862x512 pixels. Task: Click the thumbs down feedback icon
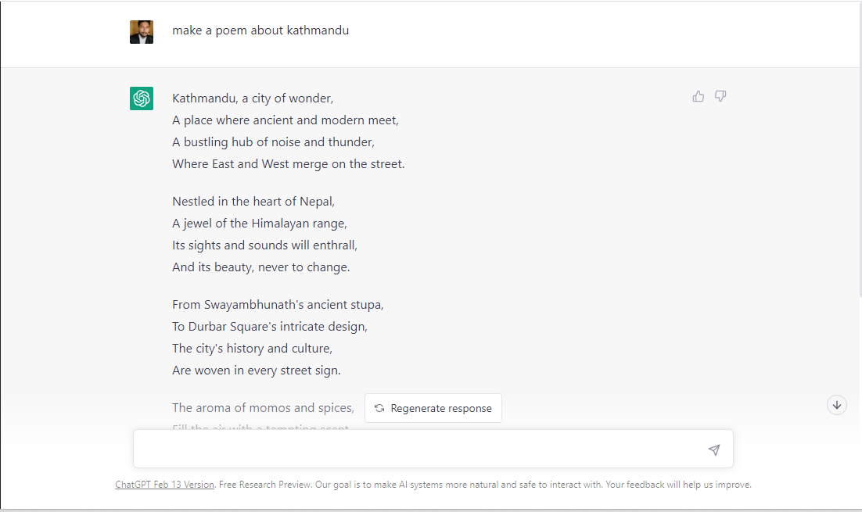coord(720,96)
